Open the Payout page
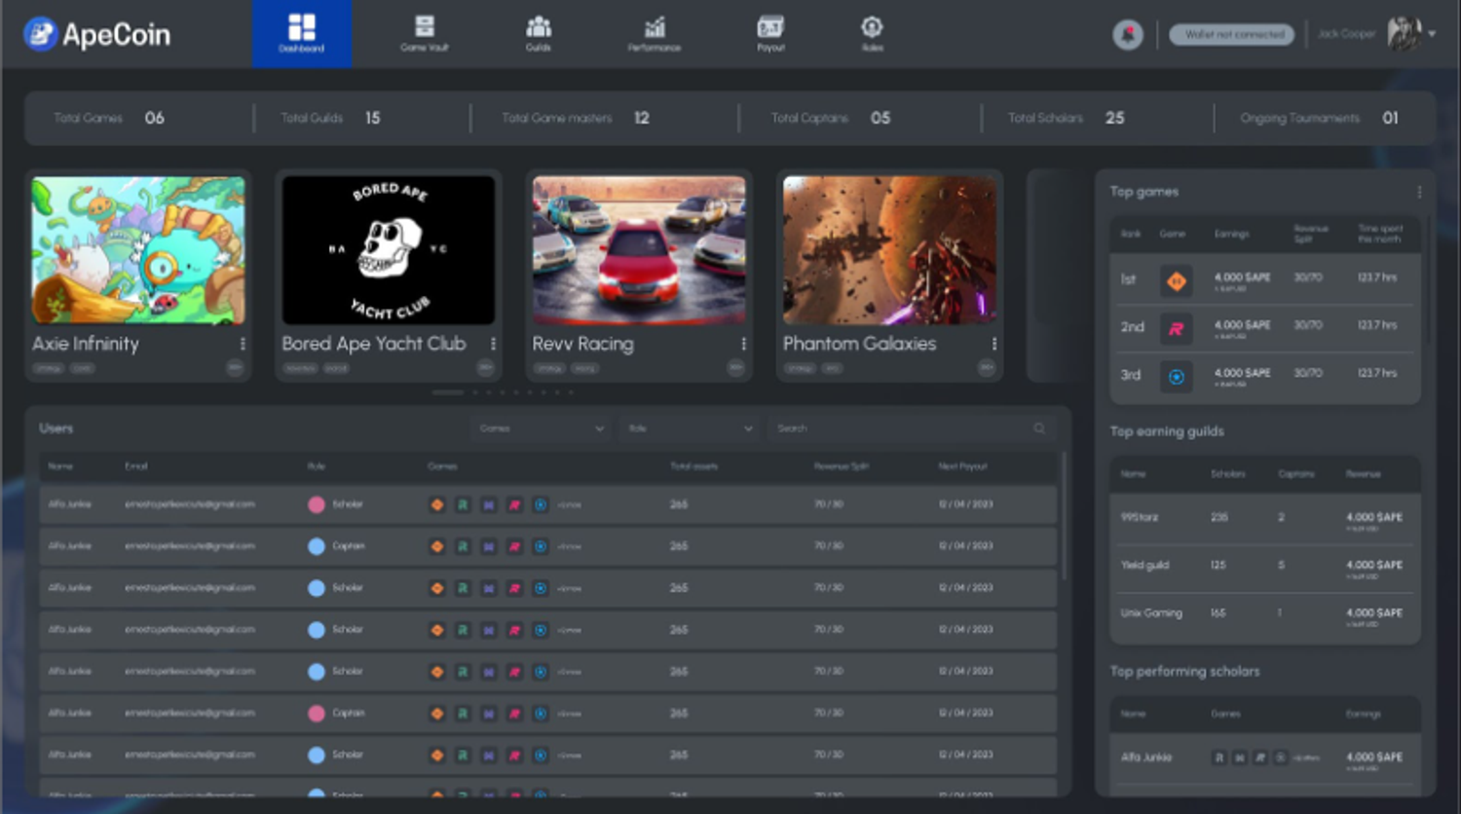This screenshot has width=1461, height=814. click(770, 33)
